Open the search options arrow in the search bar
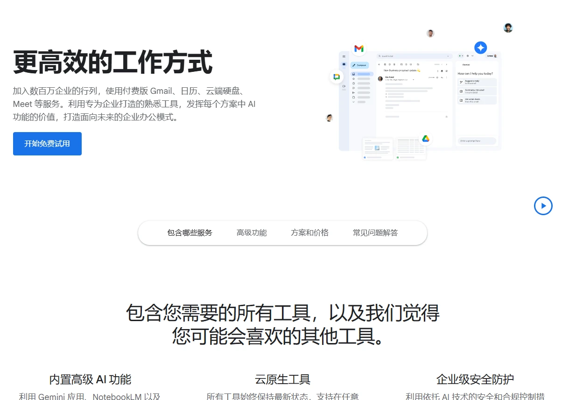The width and height of the screenshot is (562, 400). tap(448, 56)
